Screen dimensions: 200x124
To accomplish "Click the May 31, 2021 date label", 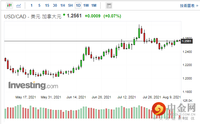I will [x=51, y=97].
